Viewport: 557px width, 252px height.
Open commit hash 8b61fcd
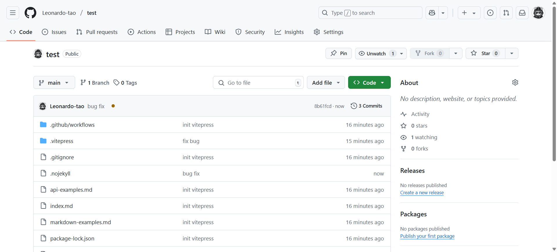tap(323, 106)
